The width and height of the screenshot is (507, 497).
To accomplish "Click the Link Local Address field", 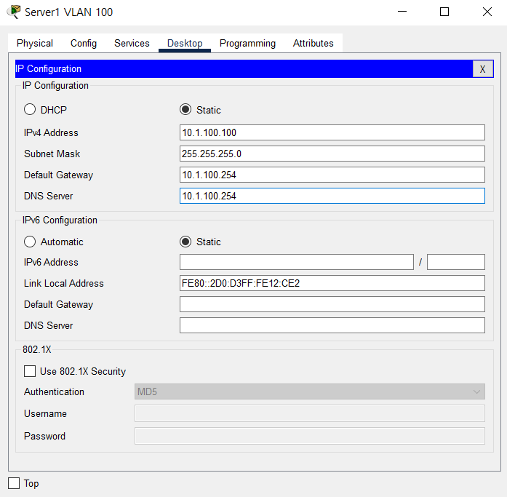I will [332, 283].
